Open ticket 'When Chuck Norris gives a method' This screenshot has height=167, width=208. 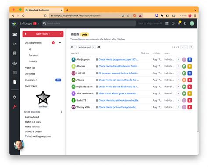pos(118,94)
